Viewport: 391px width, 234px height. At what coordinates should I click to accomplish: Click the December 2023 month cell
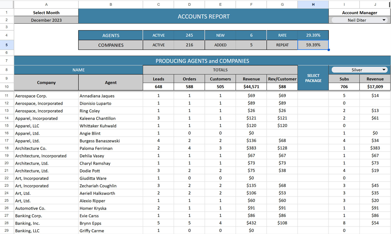[46, 20]
